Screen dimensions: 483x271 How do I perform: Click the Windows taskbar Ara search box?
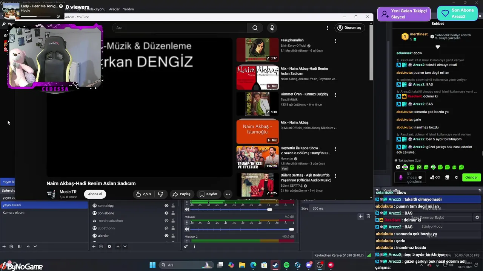coord(186,265)
